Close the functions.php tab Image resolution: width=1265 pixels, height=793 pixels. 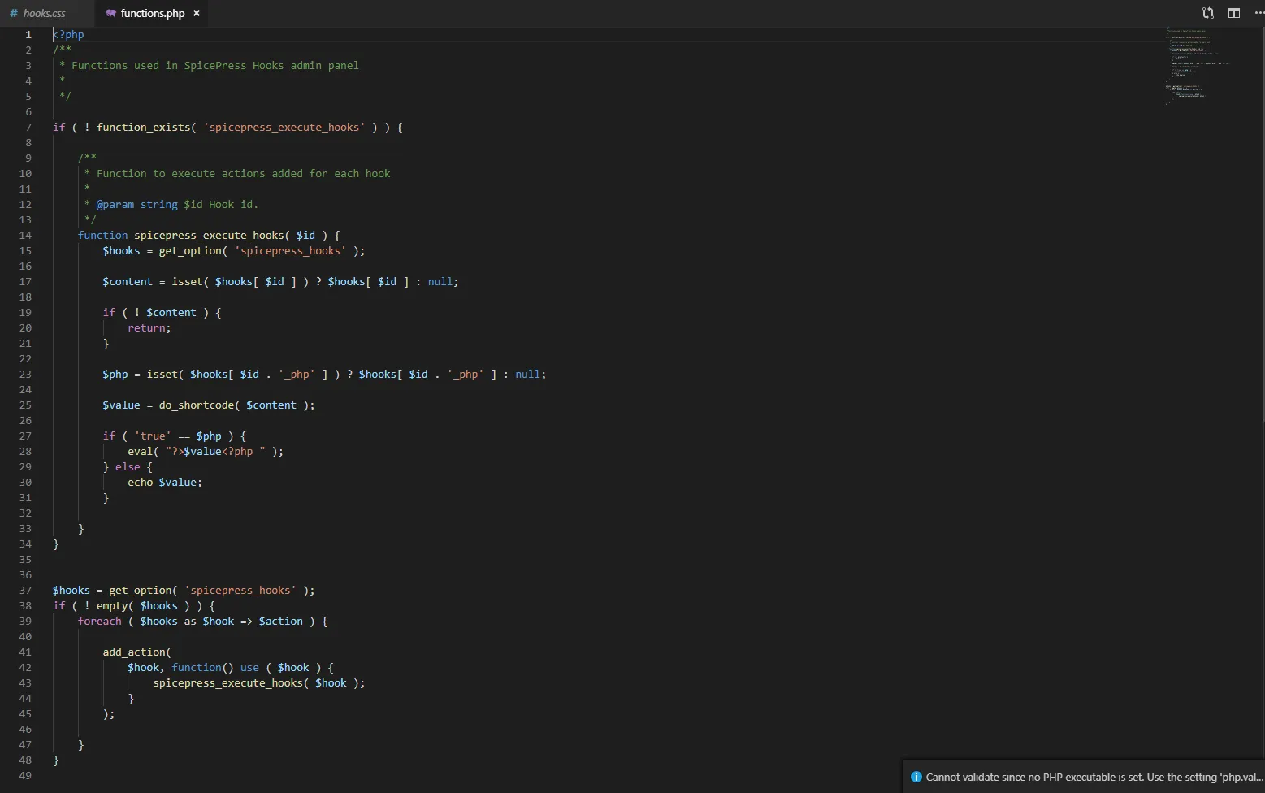(197, 13)
